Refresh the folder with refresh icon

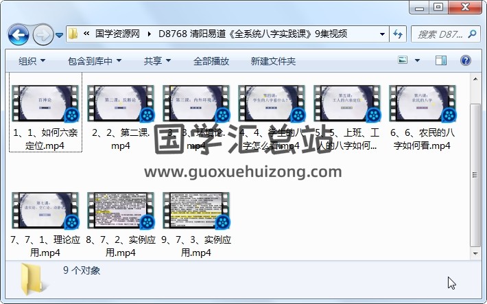[x=398, y=34]
